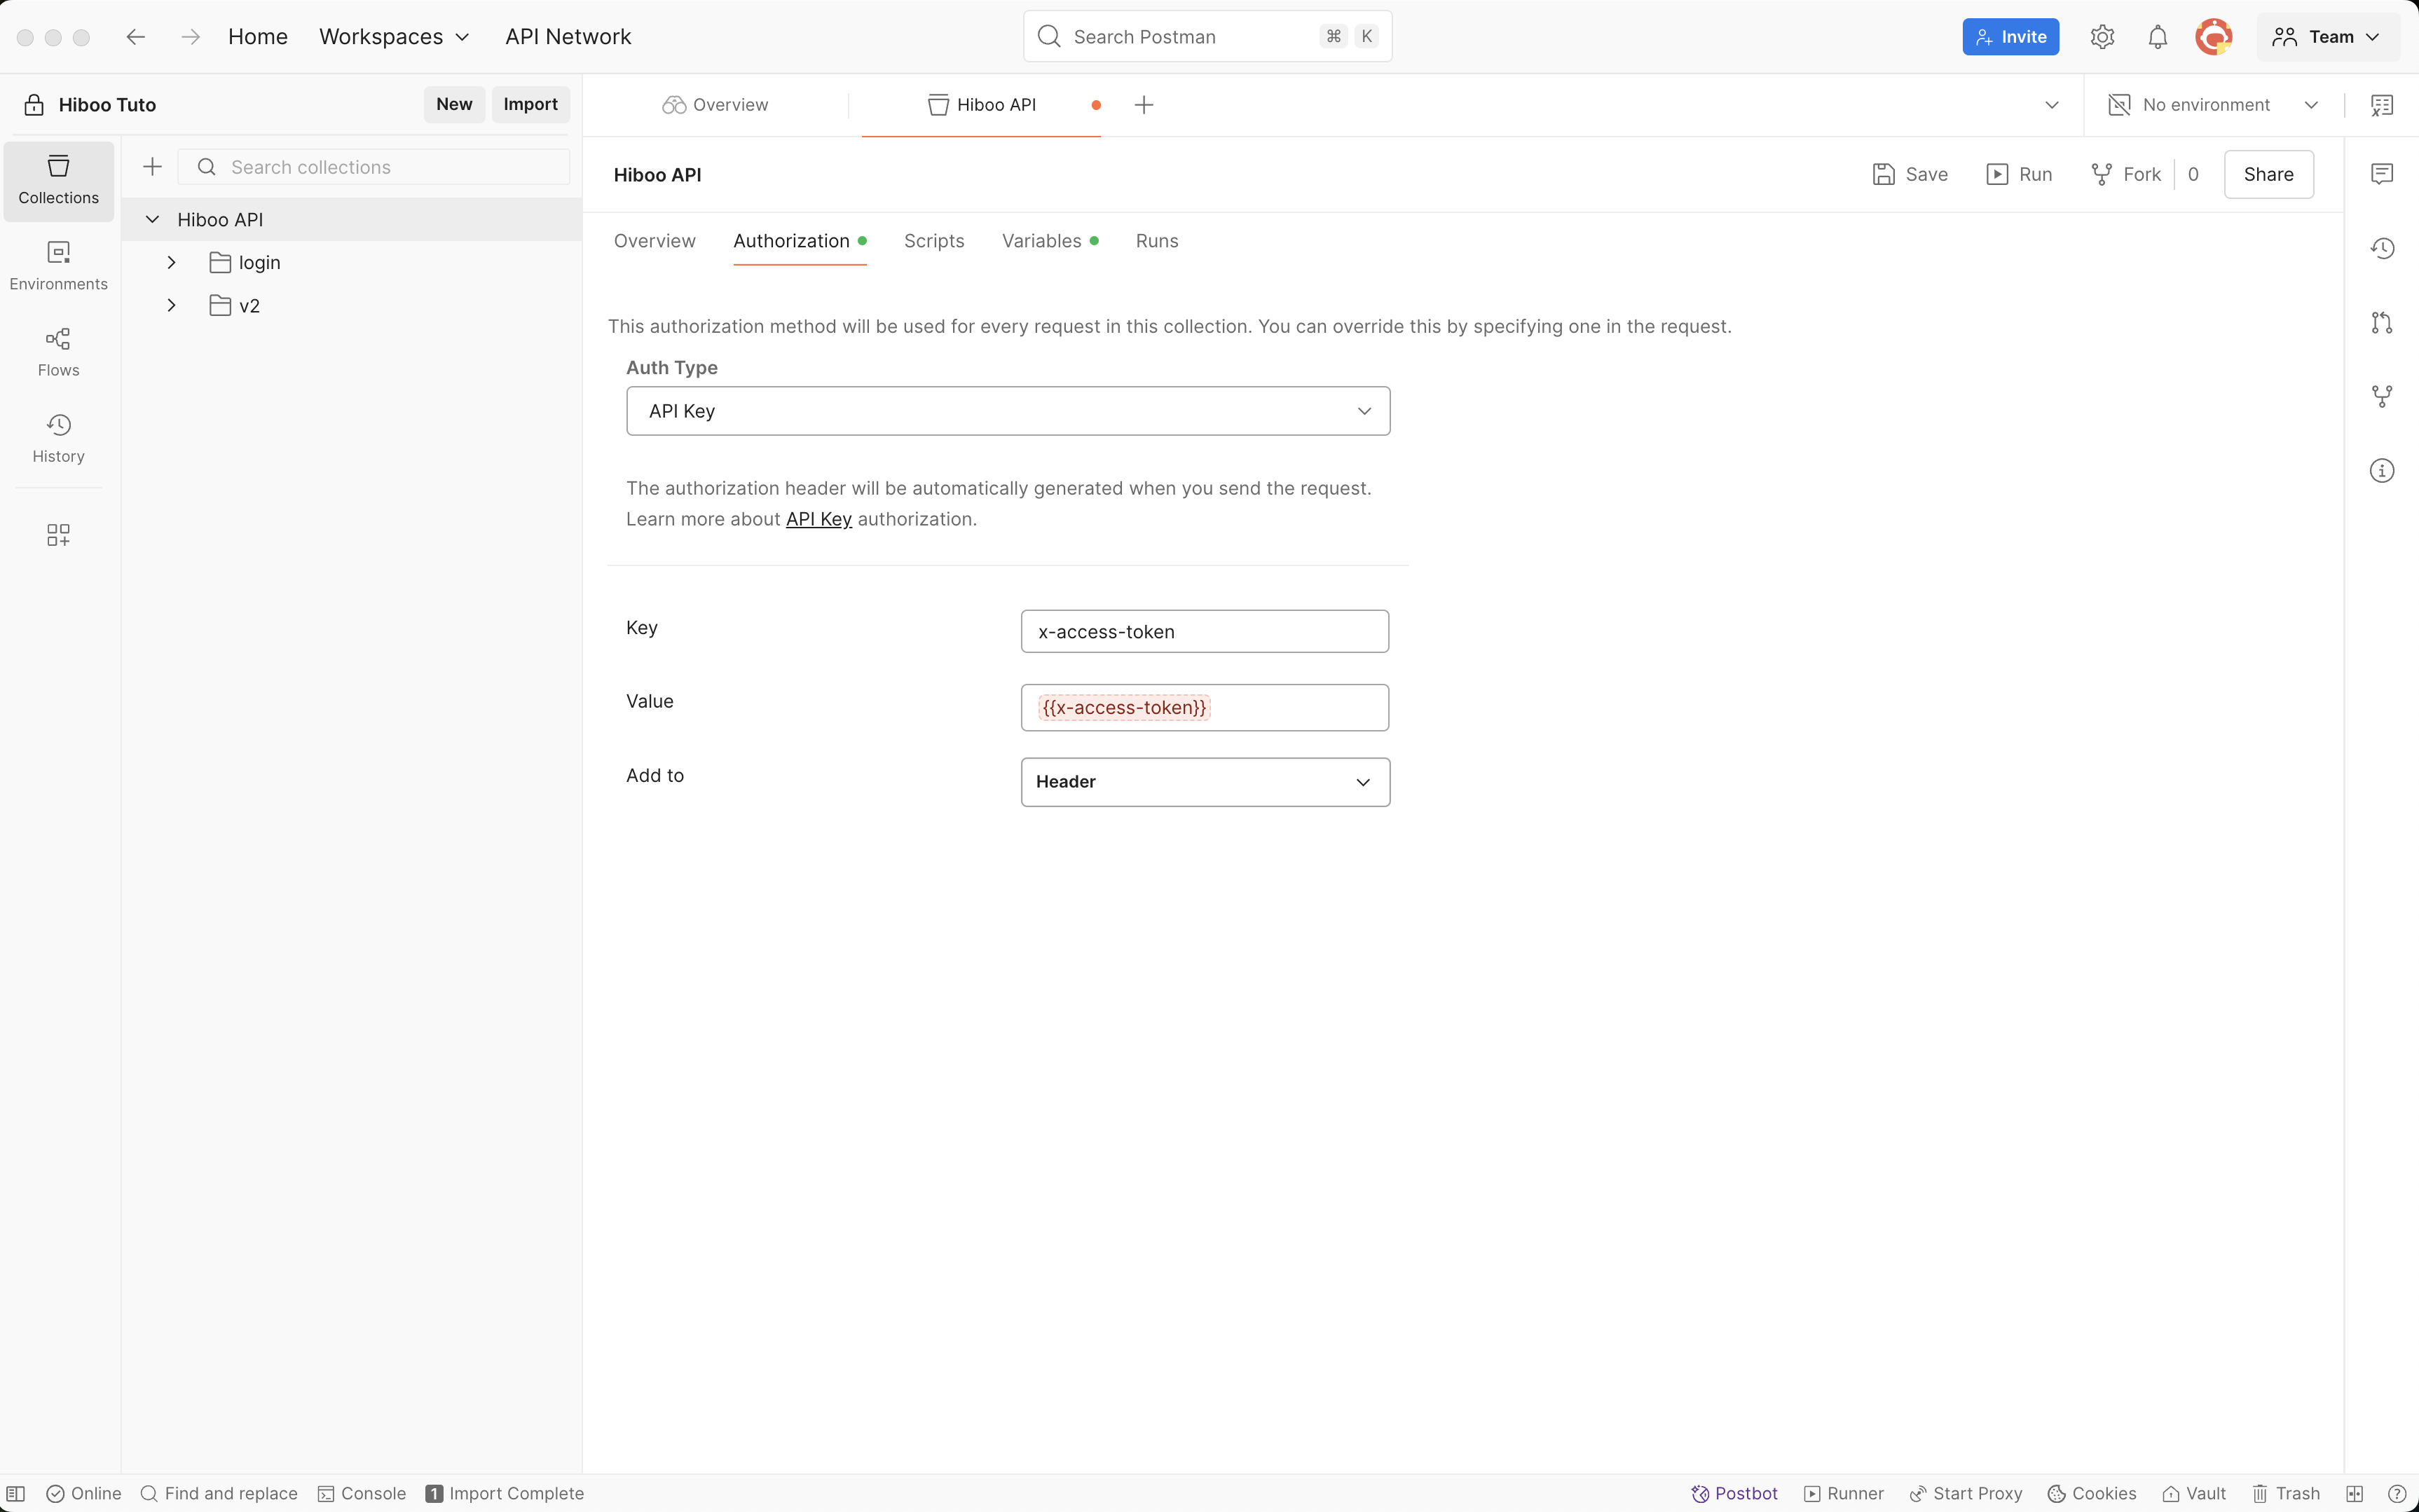Expand the v2 folder
This screenshot has width=2419, height=1512.
point(171,305)
